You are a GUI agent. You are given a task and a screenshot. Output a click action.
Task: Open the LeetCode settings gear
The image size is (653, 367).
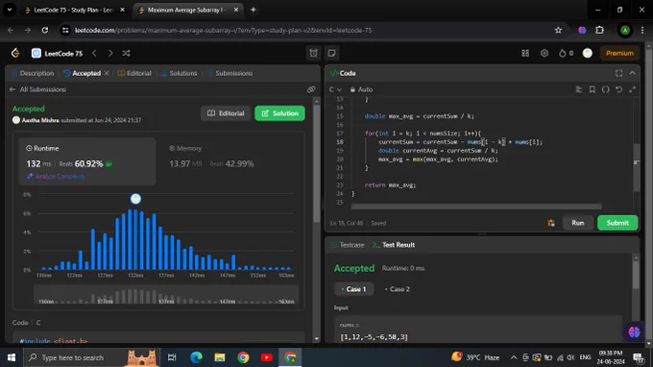(x=544, y=54)
